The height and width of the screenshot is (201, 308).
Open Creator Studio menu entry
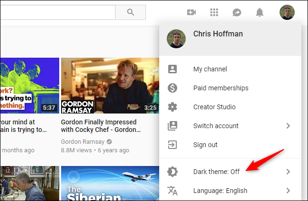click(230, 107)
